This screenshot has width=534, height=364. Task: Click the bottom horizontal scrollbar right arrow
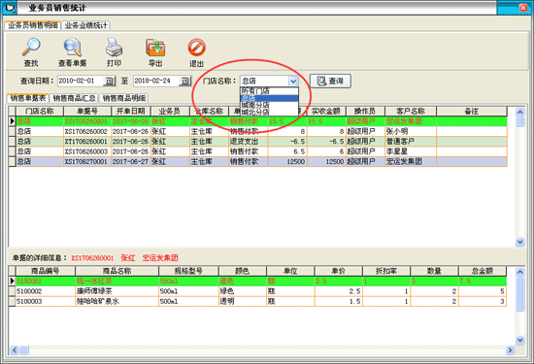510,349
